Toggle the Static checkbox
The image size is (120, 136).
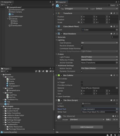click(109, 5)
